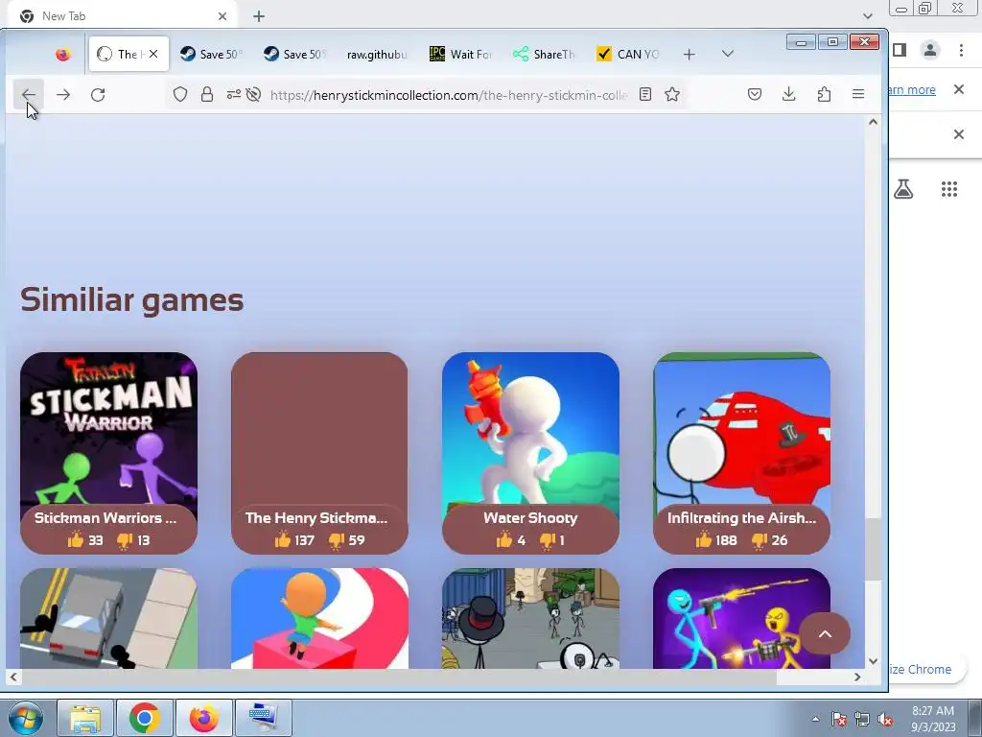Toggle Firefox reader view
982x737 pixels.
tap(645, 95)
